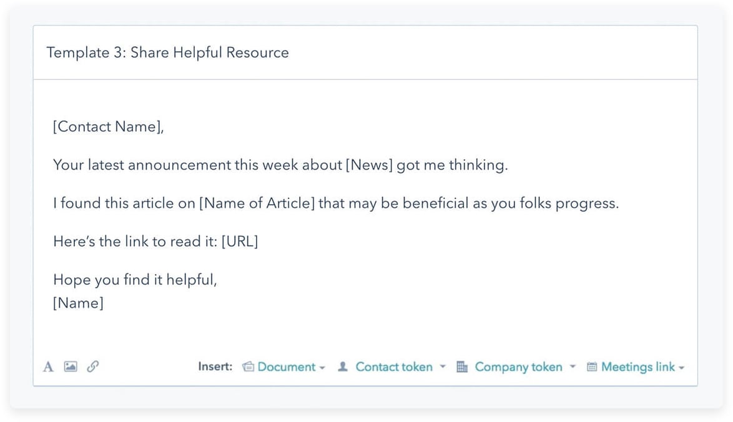Screen dimensions: 733x422
Task: Open the Document insert menu label
Action: [x=287, y=367]
